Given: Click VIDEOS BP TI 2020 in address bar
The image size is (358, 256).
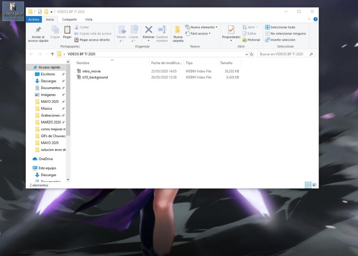Looking at the screenshot, I should (81, 54).
